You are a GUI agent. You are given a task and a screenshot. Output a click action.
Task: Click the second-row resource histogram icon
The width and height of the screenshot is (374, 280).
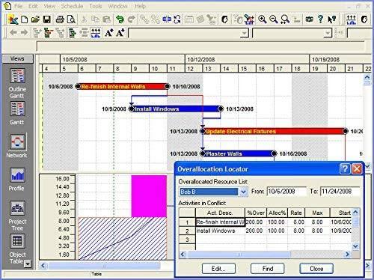point(96,33)
